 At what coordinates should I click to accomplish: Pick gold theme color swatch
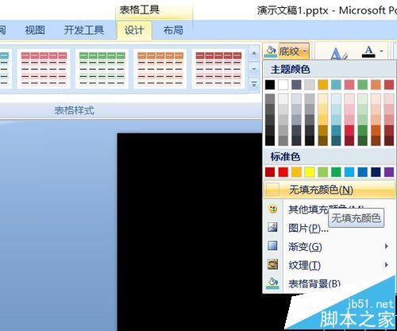(323, 85)
